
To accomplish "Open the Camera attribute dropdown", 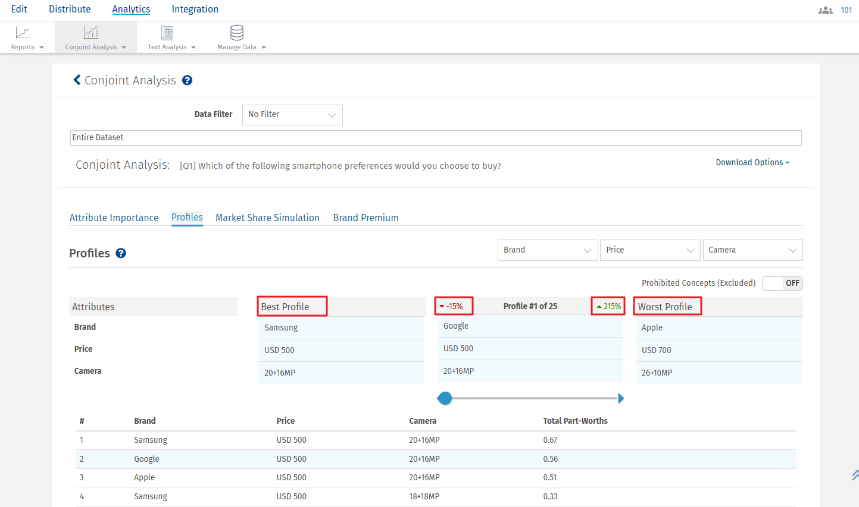I will (752, 250).
